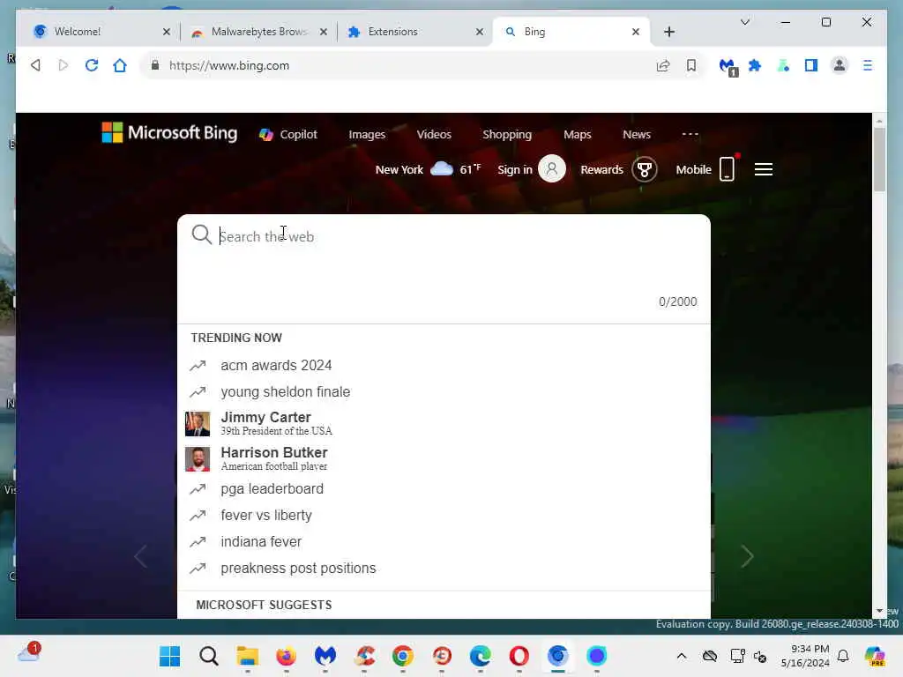Open the browser profile avatar icon
The width and height of the screenshot is (903, 677).
pos(840,65)
